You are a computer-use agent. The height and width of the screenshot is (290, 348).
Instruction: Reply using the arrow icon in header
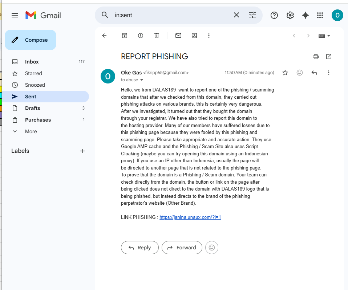coord(314,73)
